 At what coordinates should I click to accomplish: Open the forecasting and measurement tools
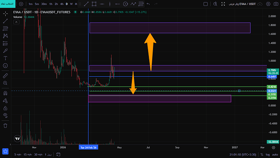click(x=5, y=43)
